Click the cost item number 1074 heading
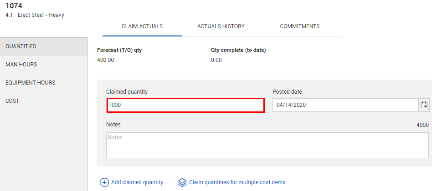Screen dimensions: 432x191 [x=14, y=6]
